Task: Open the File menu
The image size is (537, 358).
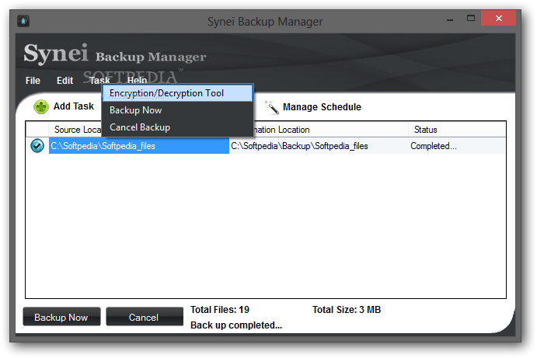Action: [33, 81]
